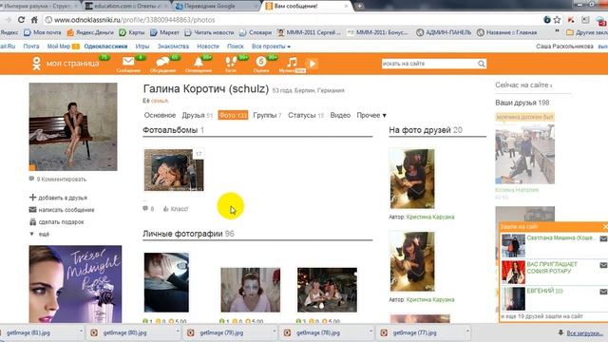Open dropdown arrow for getImage (79).jpg download
The height and width of the screenshot is (342, 608).
(275, 332)
